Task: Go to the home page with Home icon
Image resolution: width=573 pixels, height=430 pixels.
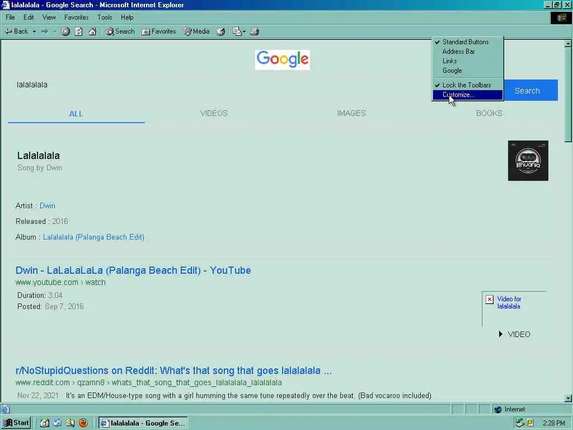Action: (x=92, y=31)
